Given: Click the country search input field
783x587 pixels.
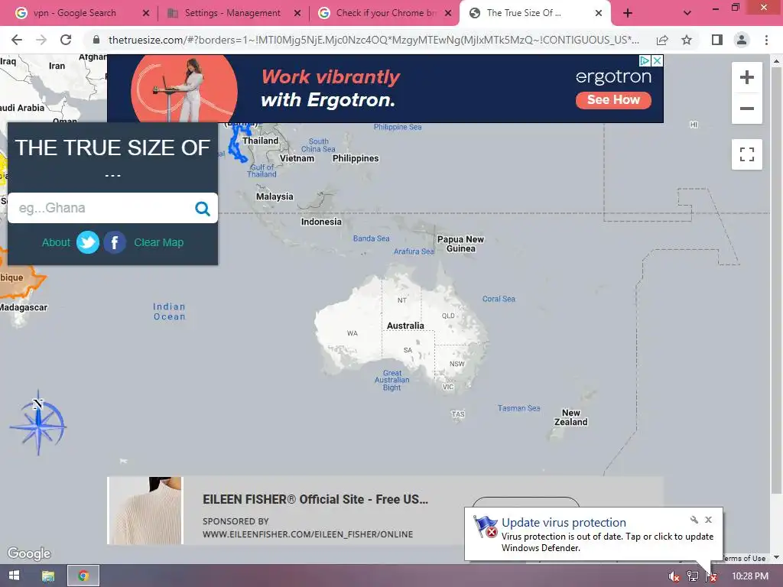Looking at the screenshot, I should tap(112, 208).
